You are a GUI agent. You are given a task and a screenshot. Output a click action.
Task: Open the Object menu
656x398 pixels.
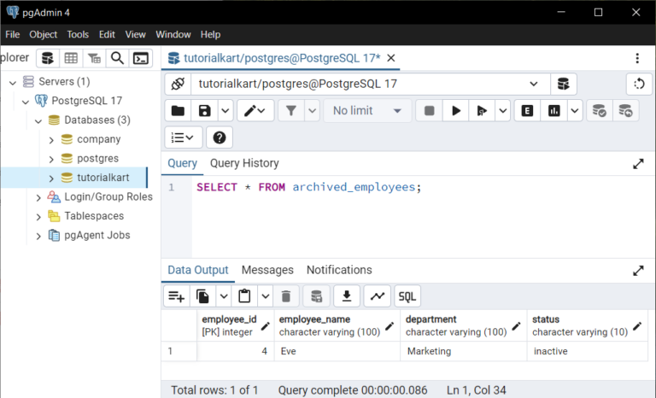(43, 34)
